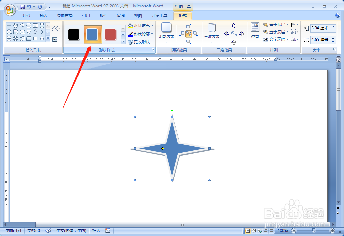Open the 阴影效果 gallery
Image resolution: width=344 pixels, height=236 pixels.
point(167,33)
